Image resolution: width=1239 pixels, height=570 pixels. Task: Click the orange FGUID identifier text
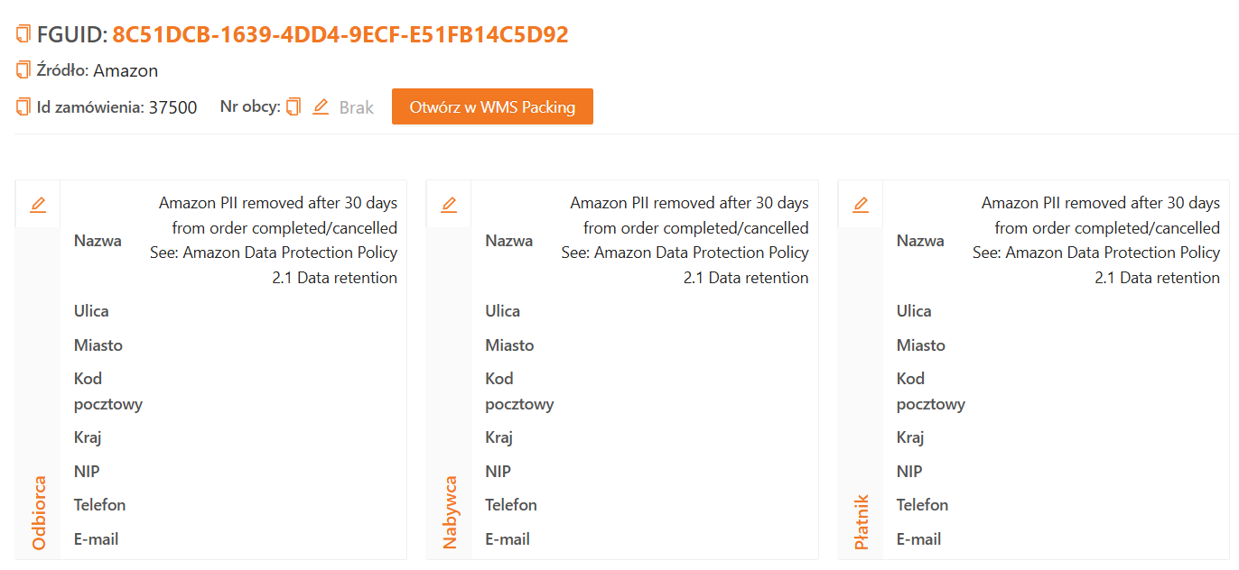(x=340, y=35)
